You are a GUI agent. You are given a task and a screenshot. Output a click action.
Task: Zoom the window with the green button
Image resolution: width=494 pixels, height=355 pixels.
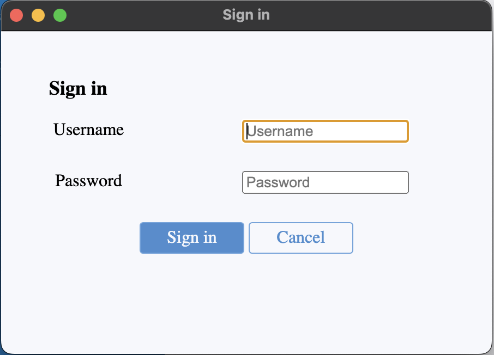pos(60,15)
